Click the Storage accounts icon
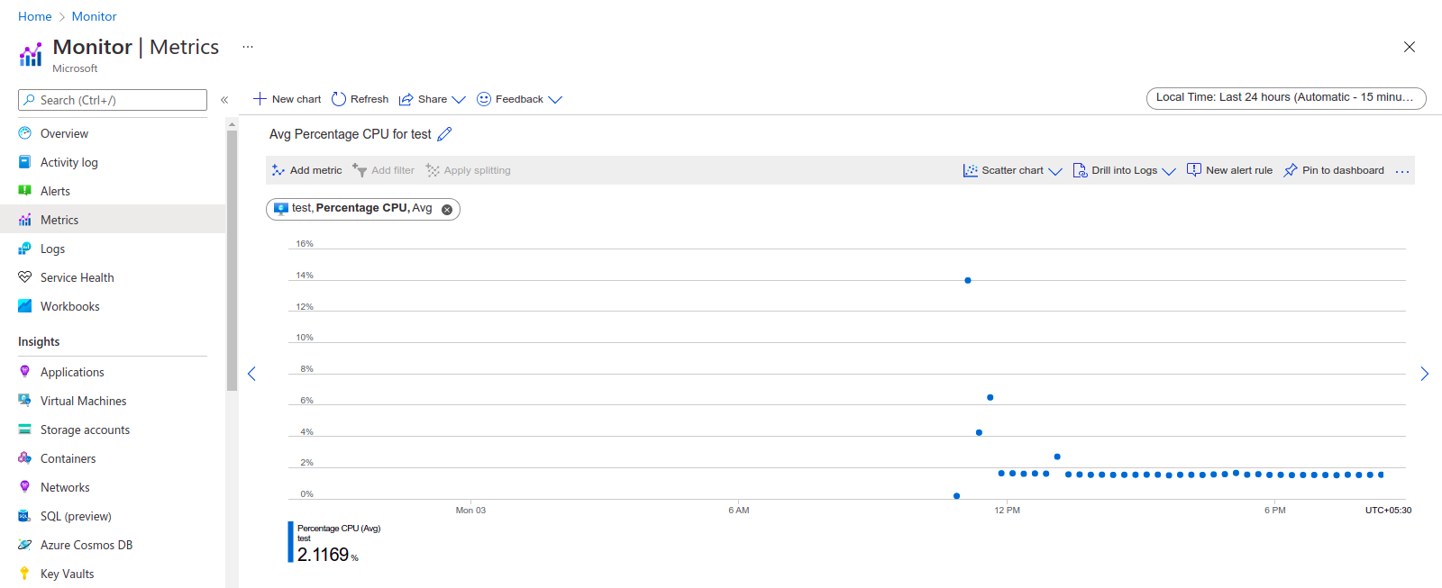1442x588 pixels. point(25,430)
